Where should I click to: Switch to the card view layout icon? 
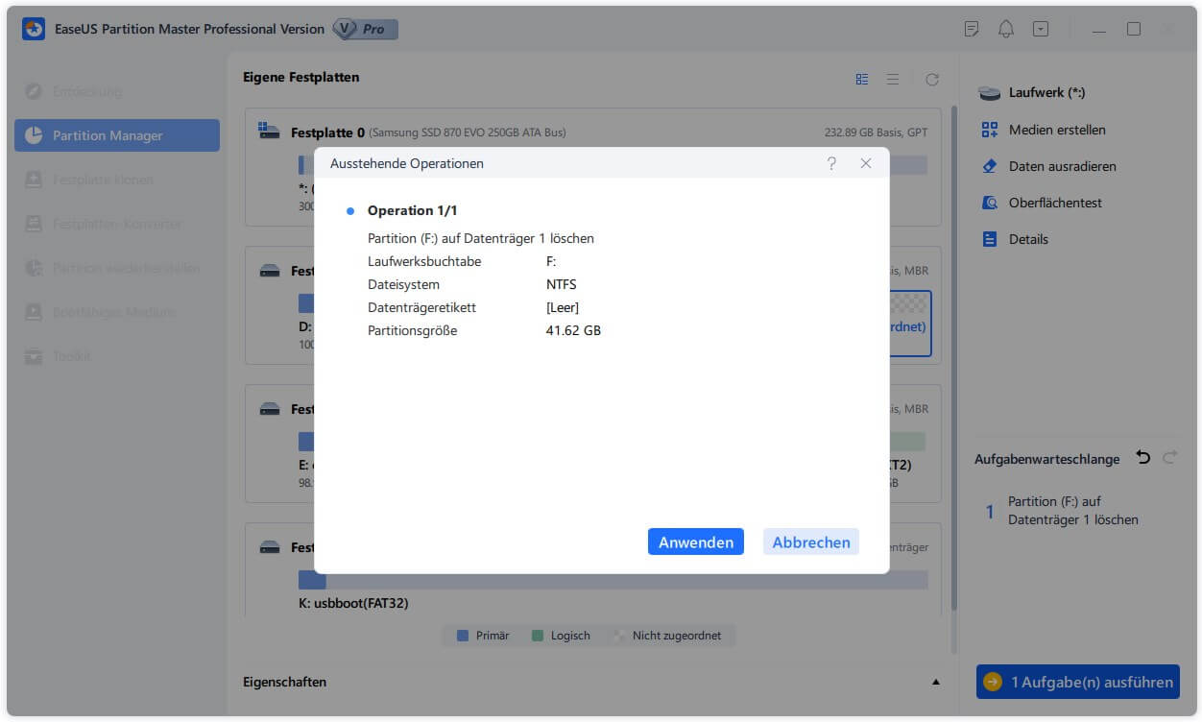coord(862,80)
